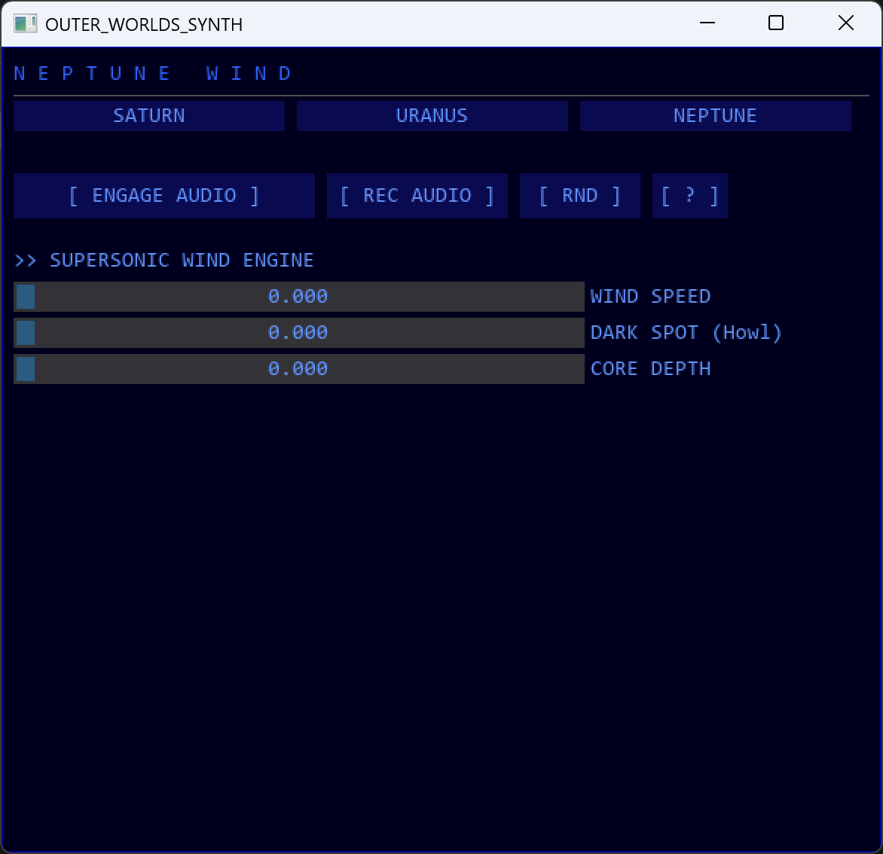
Task: Select the NEPTUNE tab
Action: click(x=714, y=115)
